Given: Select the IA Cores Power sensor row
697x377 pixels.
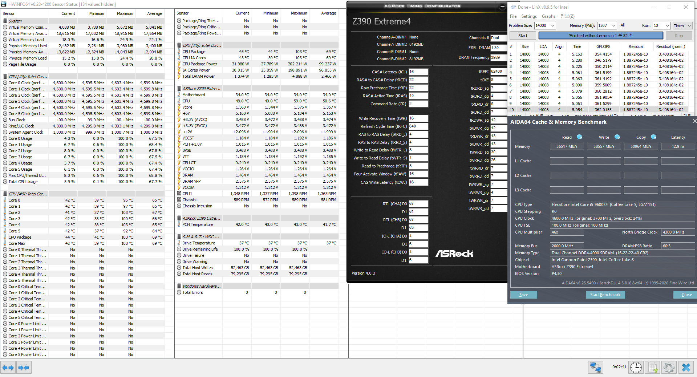Looking at the screenshot, I should pyautogui.click(x=257, y=70).
